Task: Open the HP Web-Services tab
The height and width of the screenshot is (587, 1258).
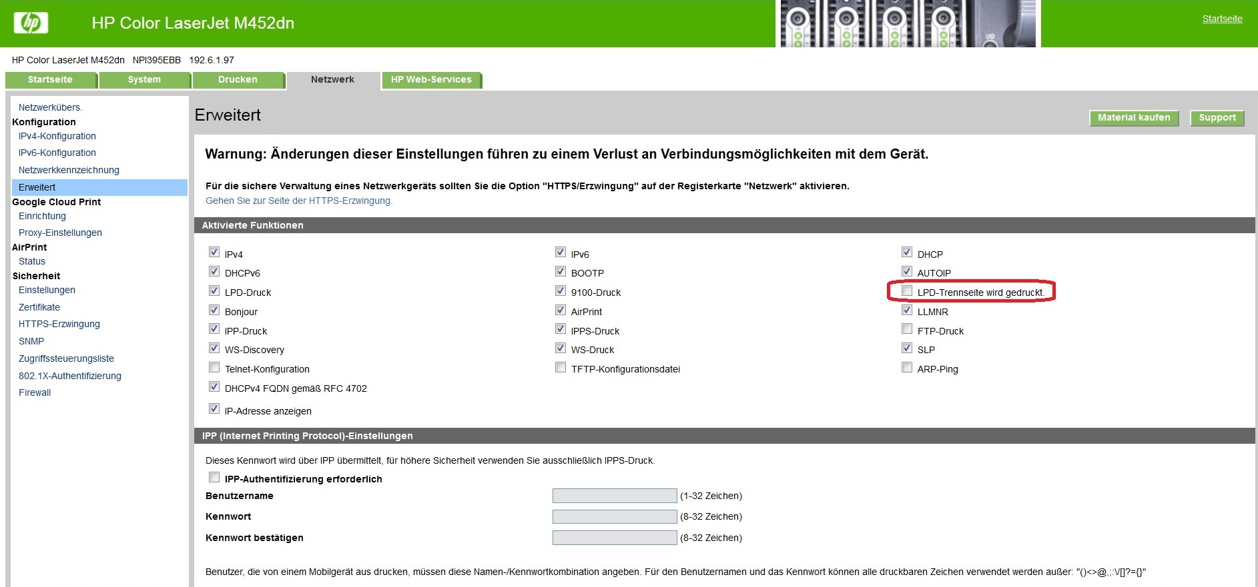Action: (431, 80)
